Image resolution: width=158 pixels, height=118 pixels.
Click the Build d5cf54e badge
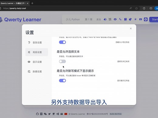[x=115, y=114]
